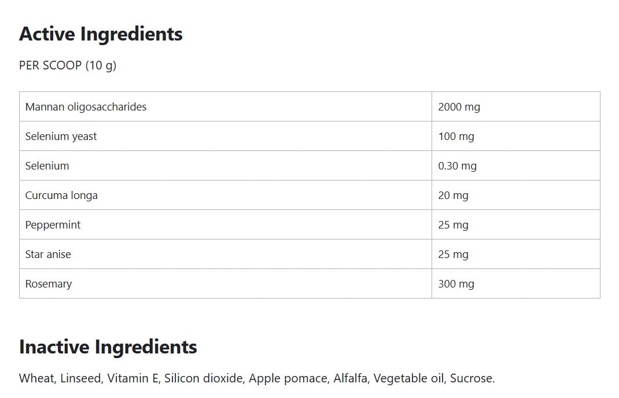The height and width of the screenshot is (398, 619).
Task: Select the Selenium yeast row label
Action: click(61, 137)
